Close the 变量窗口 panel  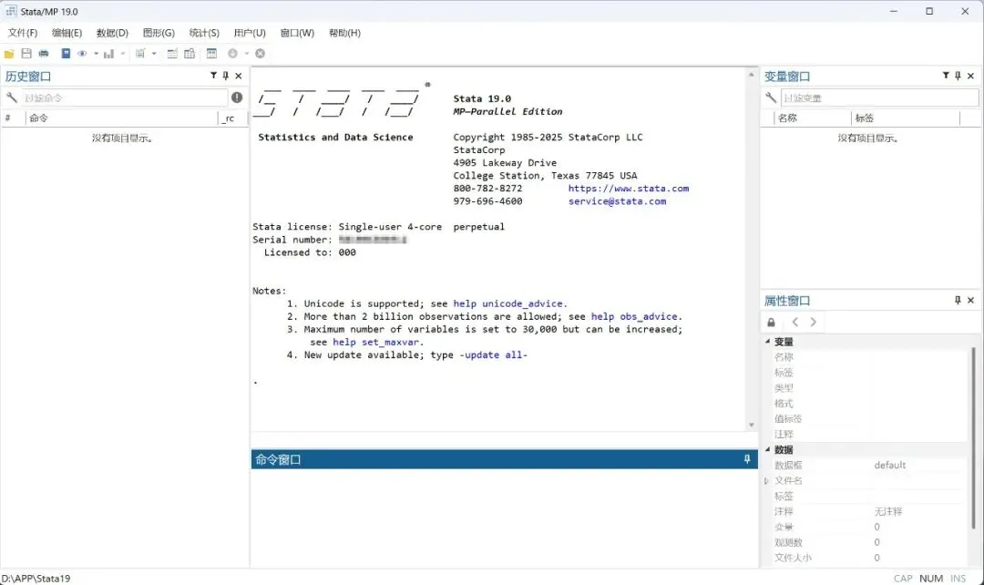tap(971, 76)
